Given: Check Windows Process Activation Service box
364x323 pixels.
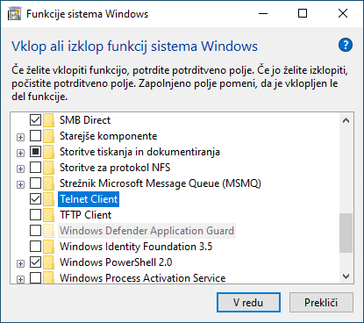Looking at the screenshot, I should pyautogui.click(x=35, y=277).
